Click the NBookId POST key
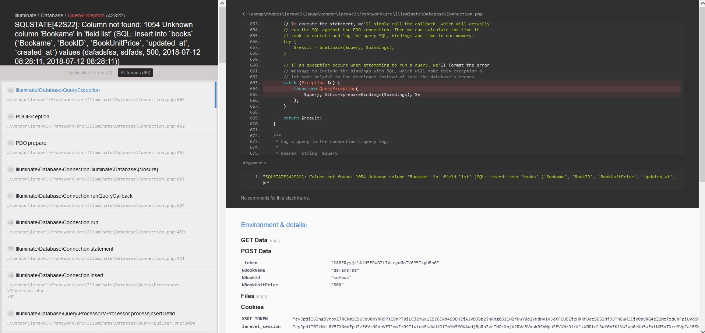The height and width of the screenshot is (333, 705). point(251,277)
